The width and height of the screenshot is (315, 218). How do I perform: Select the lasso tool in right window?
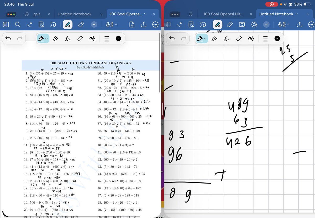(203, 25)
